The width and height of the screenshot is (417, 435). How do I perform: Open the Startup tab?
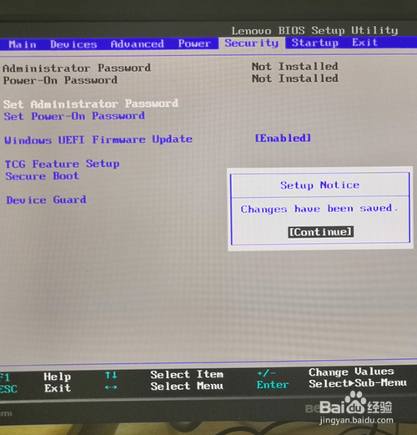tap(314, 43)
